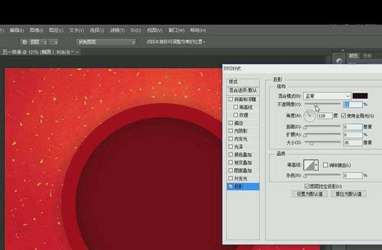Viewport: 382px width, 250px height.
Task: Enable the 斜面和浮雕 effect checkbox
Action: point(230,99)
